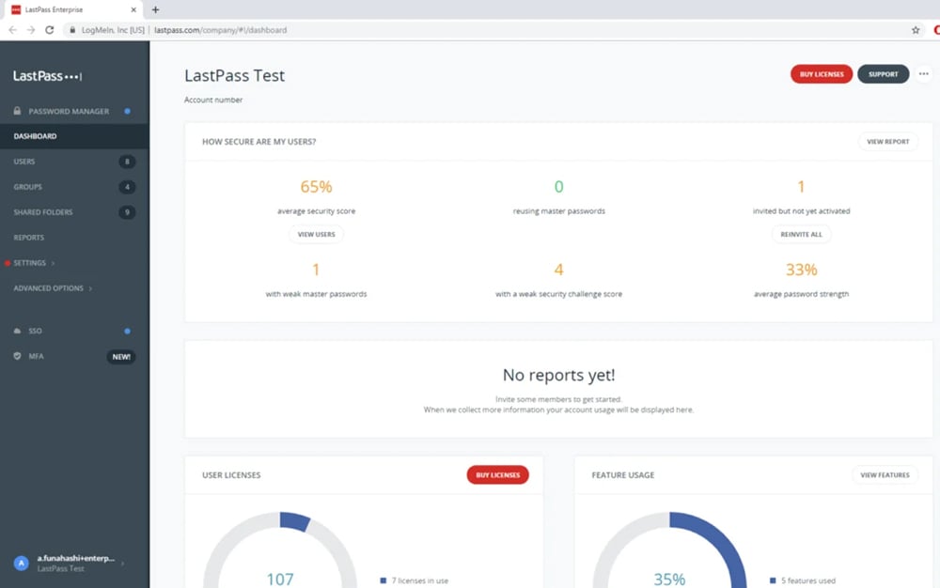
Task: Click the MFA shield icon
Action: (x=18, y=356)
